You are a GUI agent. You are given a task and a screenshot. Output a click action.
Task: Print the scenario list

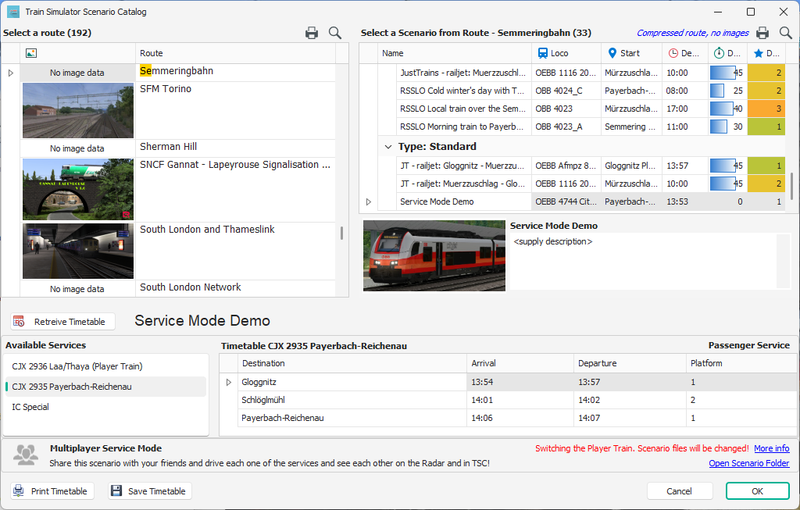[762, 33]
